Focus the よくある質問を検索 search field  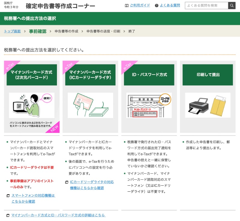tap(206, 5)
